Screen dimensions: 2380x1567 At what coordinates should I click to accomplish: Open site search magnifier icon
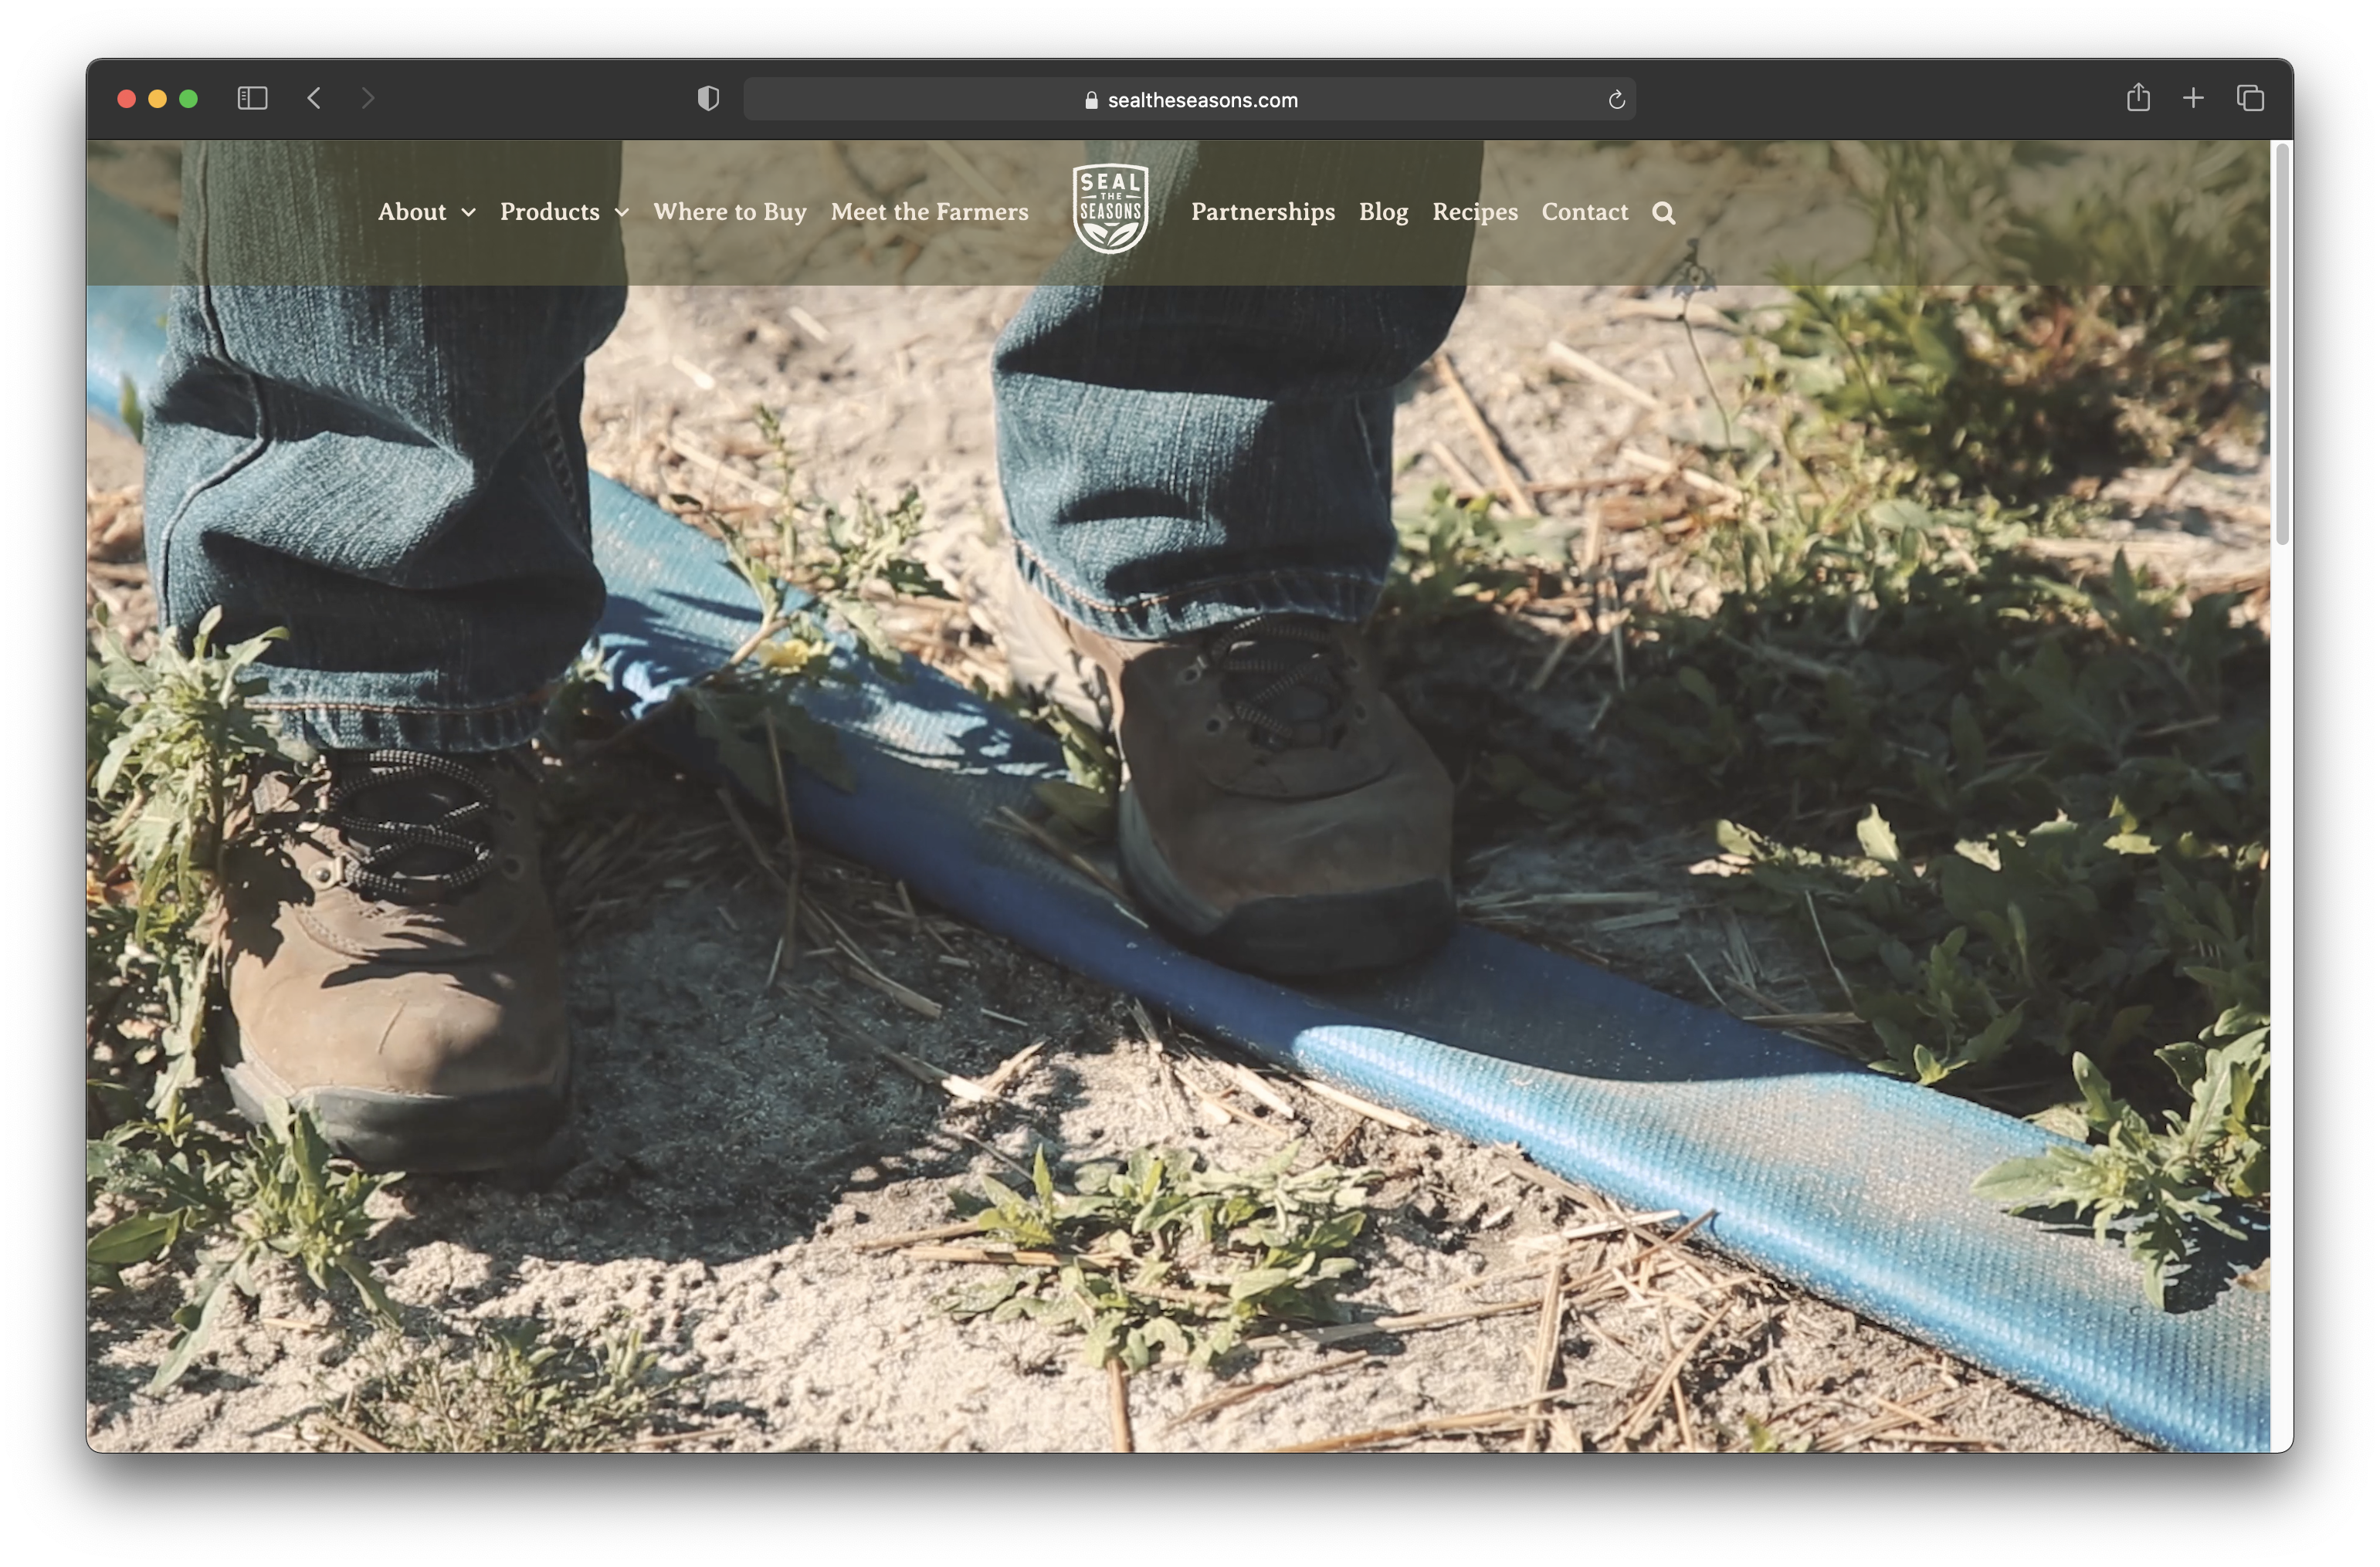1663,213
